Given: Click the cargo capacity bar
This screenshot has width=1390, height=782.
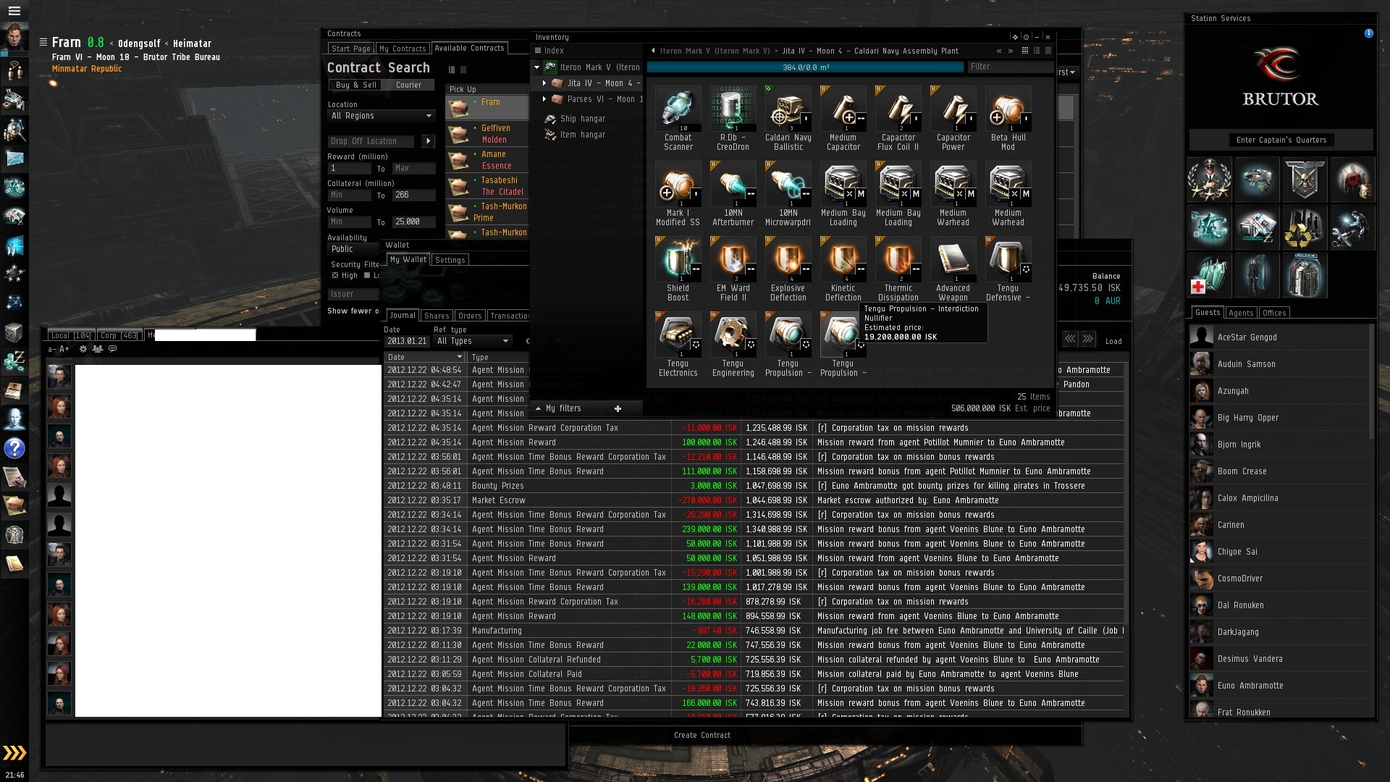Looking at the screenshot, I should pyautogui.click(x=805, y=67).
